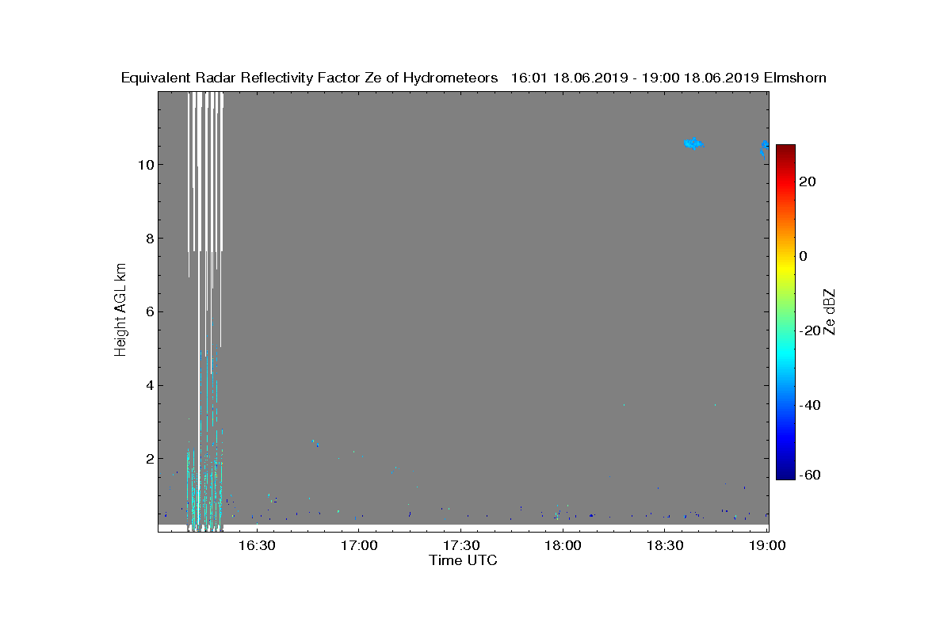The image size is (951, 634).
Task: Click the height tick label 4
Action: 149,385
